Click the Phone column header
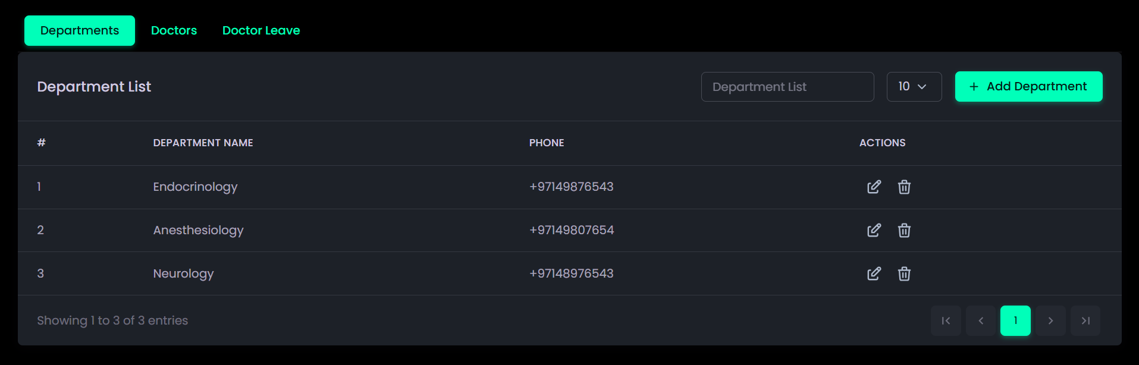 [x=547, y=143]
